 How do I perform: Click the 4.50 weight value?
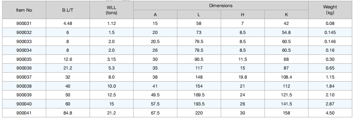[330, 113]
